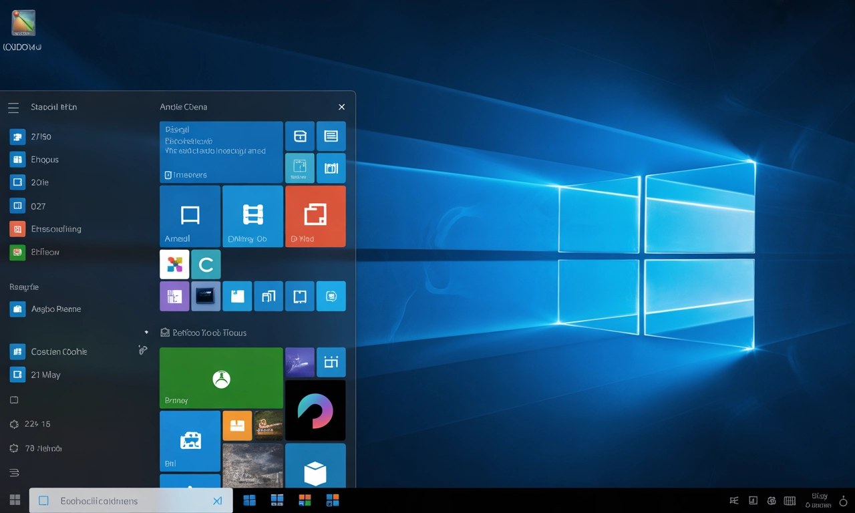Image resolution: width=855 pixels, height=513 pixels.
Task: Launch the DAlmey Ob tile
Action: coord(252,216)
